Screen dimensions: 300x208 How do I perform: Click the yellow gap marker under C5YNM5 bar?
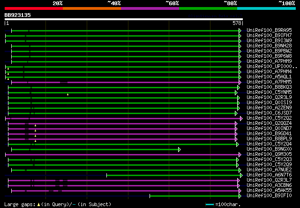67,94
